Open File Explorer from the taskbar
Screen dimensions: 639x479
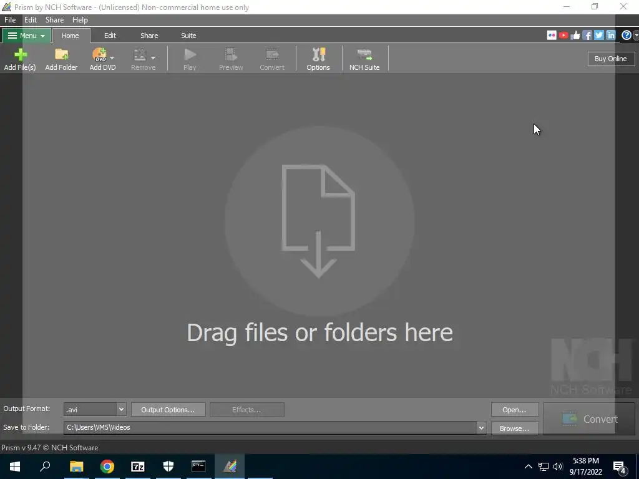(76, 467)
